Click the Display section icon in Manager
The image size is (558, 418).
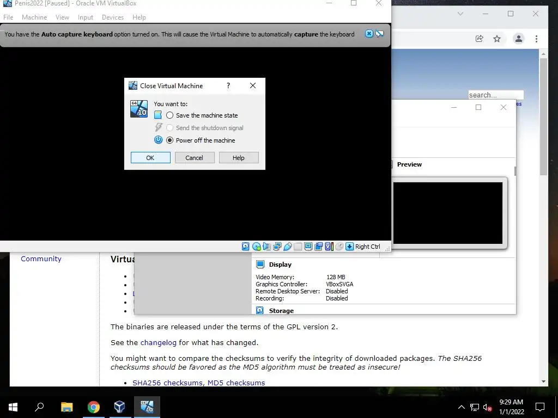(260, 264)
